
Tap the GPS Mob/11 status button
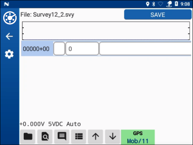[x=138, y=137]
